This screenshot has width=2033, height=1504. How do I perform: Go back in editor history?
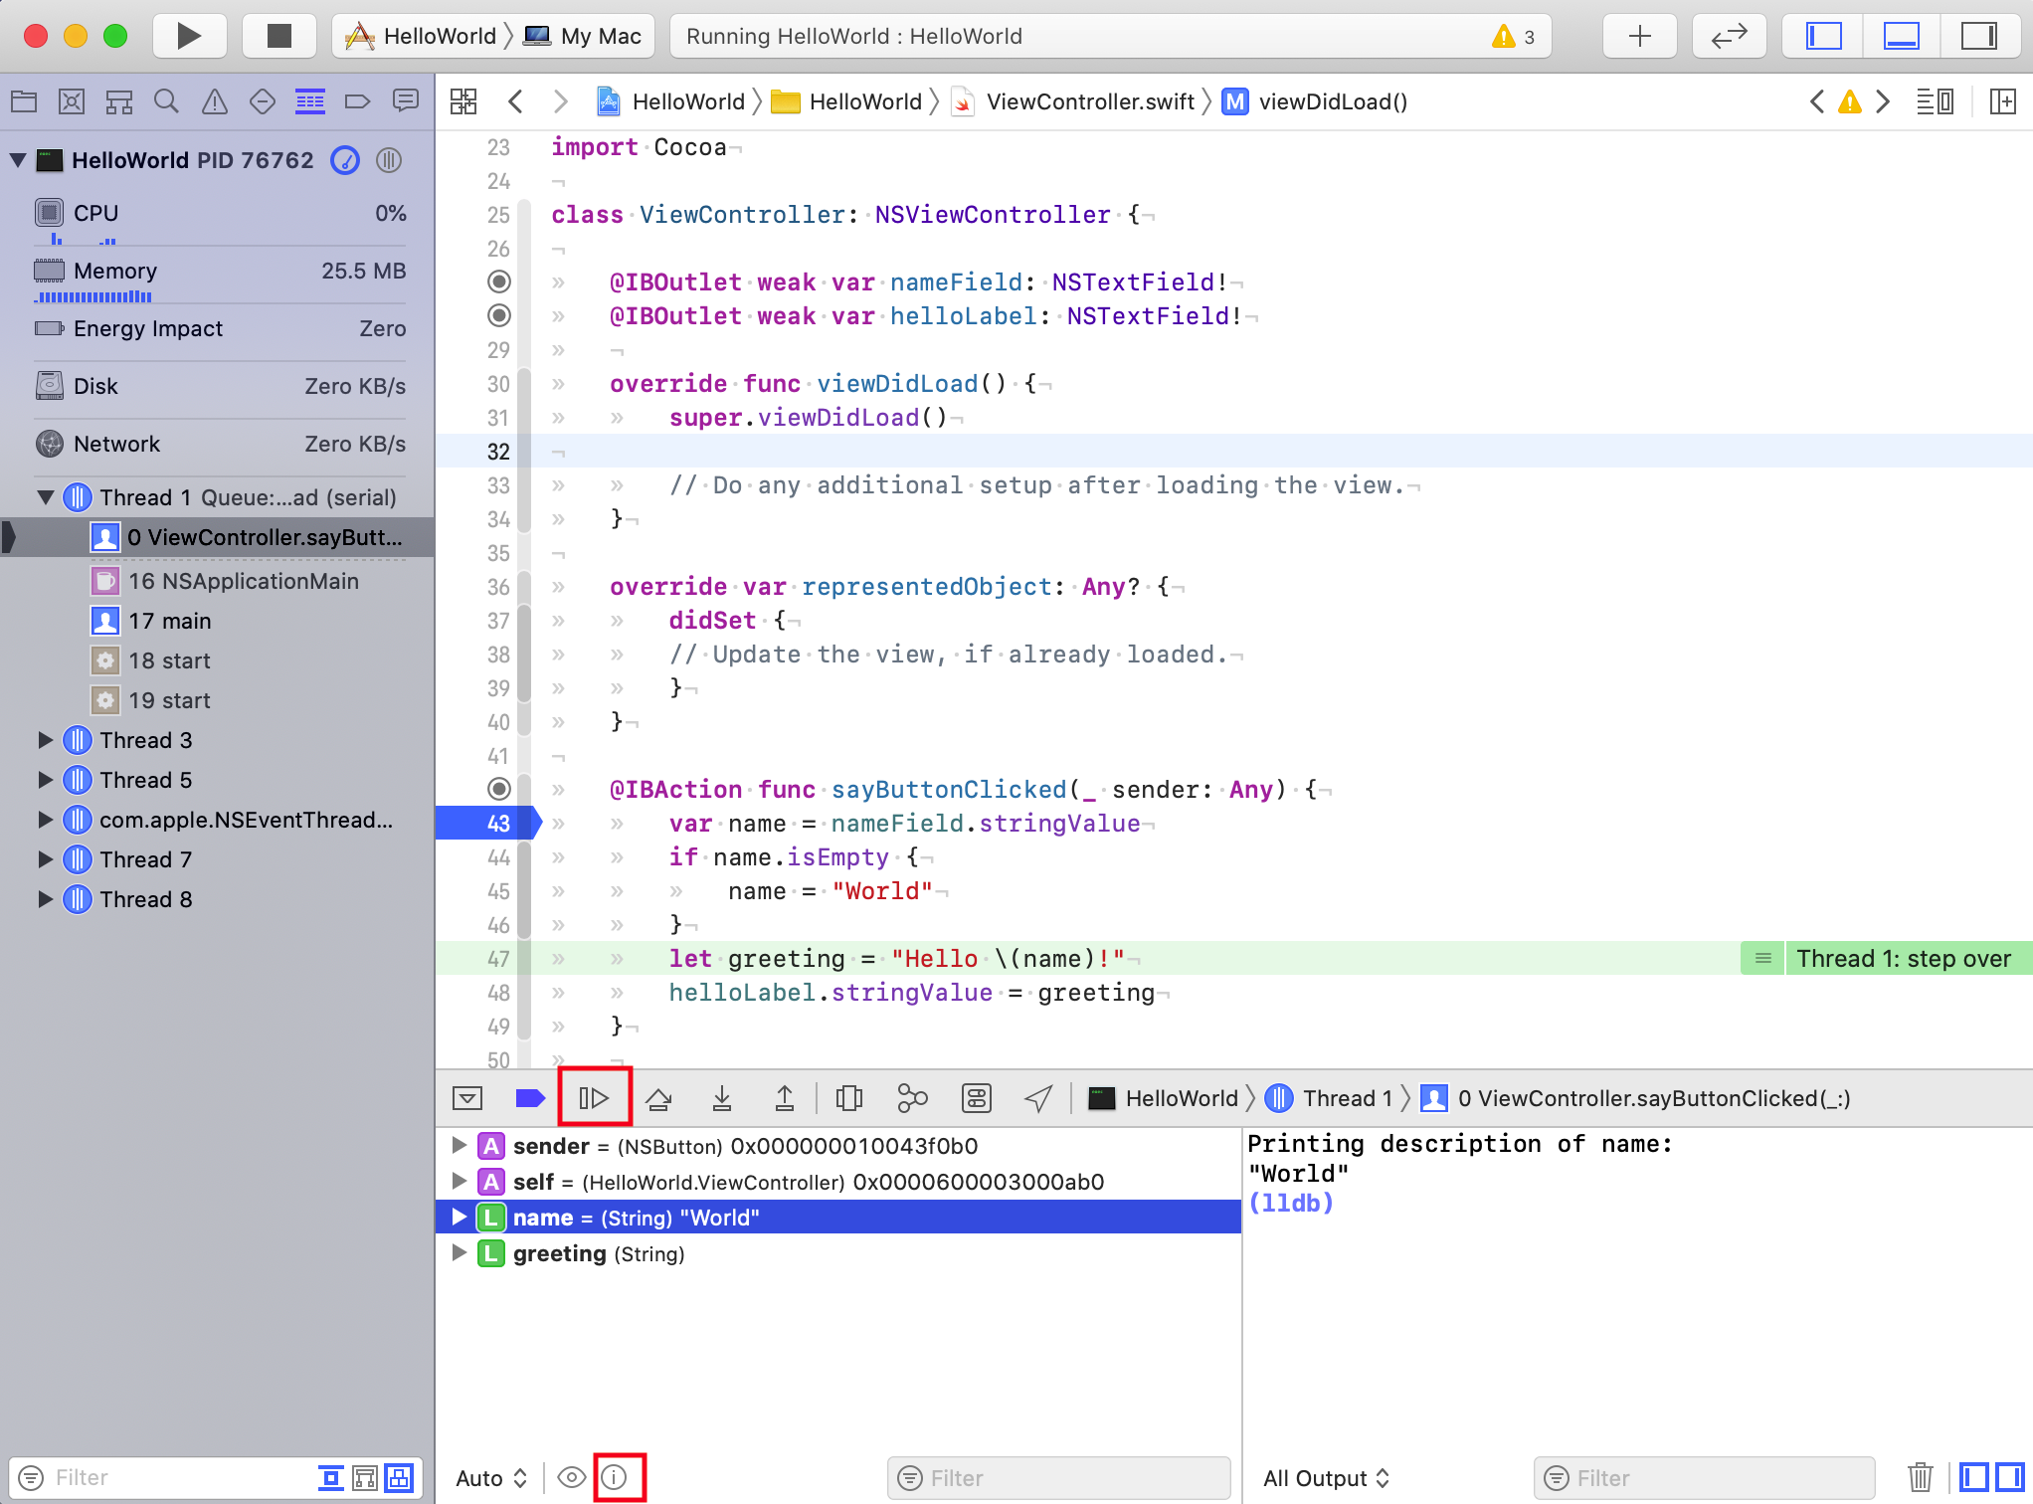[x=515, y=101]
